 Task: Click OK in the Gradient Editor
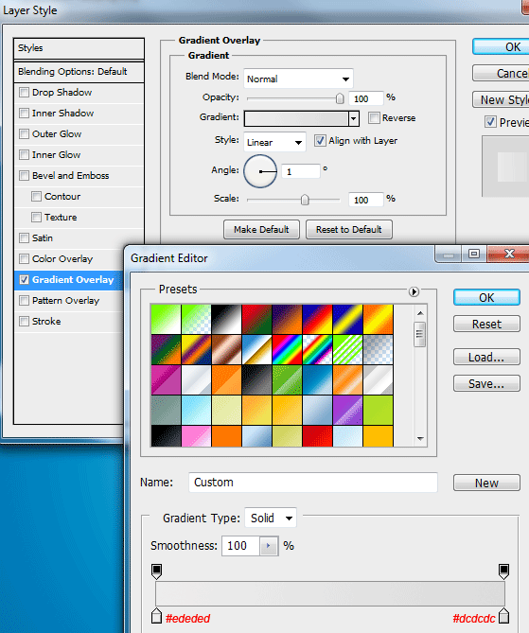click(486, 297)
